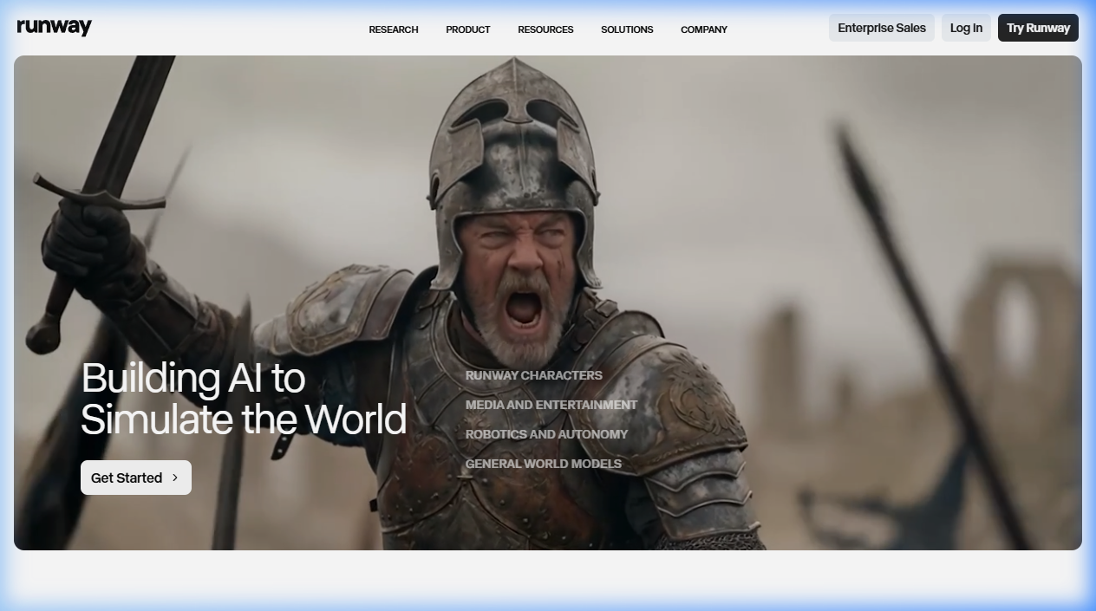The image size is (1096, 611).
Task: Click the Enterprise Sales button
Action: click(881, 28)
